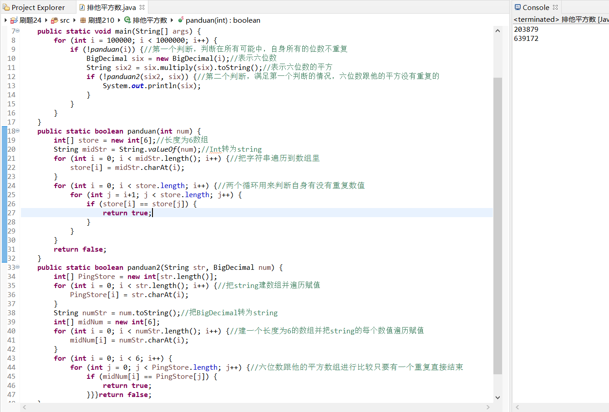Select the 刷题24 breadcrumb item
The width and height of the screenshot is (609, 412).
tap(30, 20)
